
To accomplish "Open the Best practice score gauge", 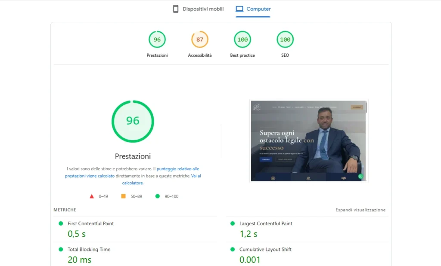I will (242, 40).
